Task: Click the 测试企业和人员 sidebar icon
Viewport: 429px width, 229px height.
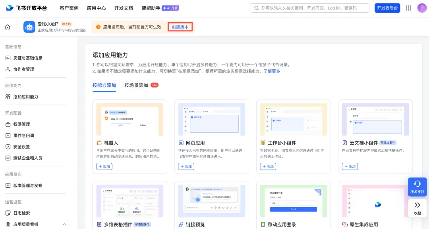Action: click(8, 158)
